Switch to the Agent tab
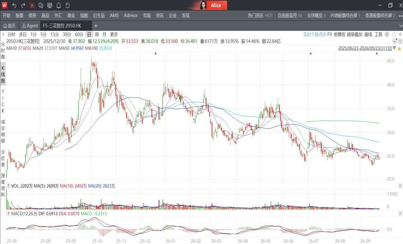The width and height of the screenshot is (403, 244). [x=30, y=26]
